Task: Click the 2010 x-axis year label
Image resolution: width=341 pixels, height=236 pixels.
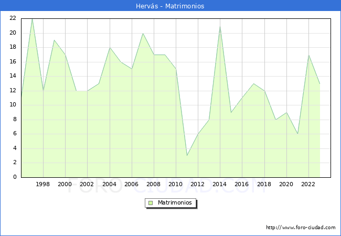Action: coord(176,184)
